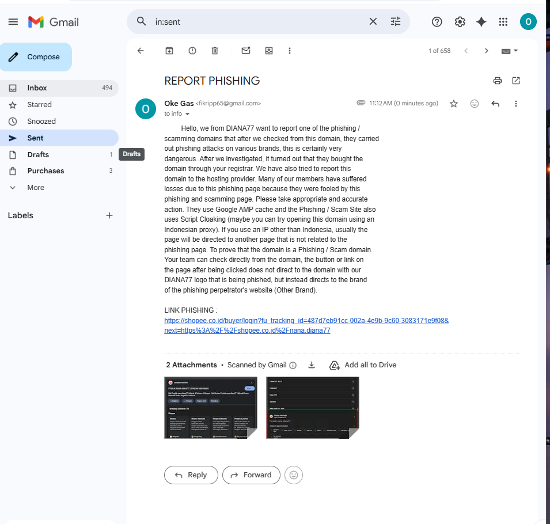Expand the More sidebar section
The height and width of the screenshot is (524, 550).
59,188
